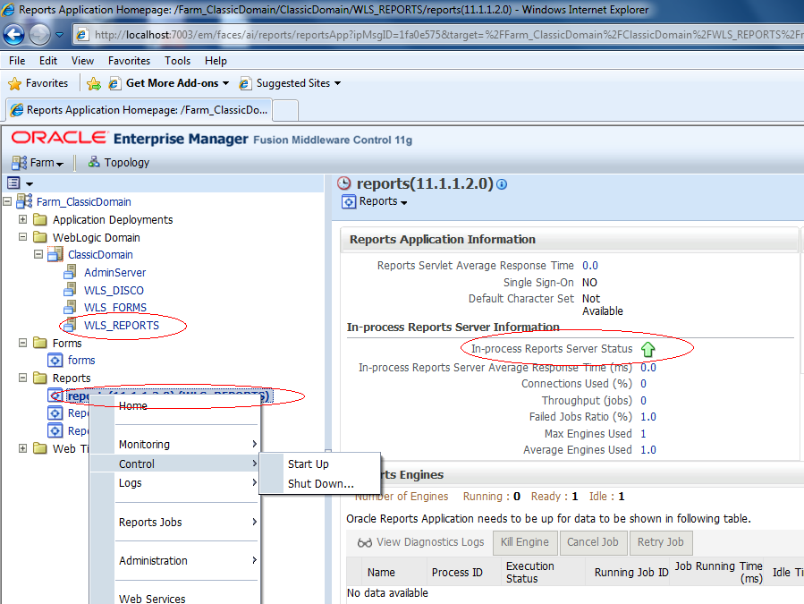Open the Favorites menu in menu bar

[129, 61]
